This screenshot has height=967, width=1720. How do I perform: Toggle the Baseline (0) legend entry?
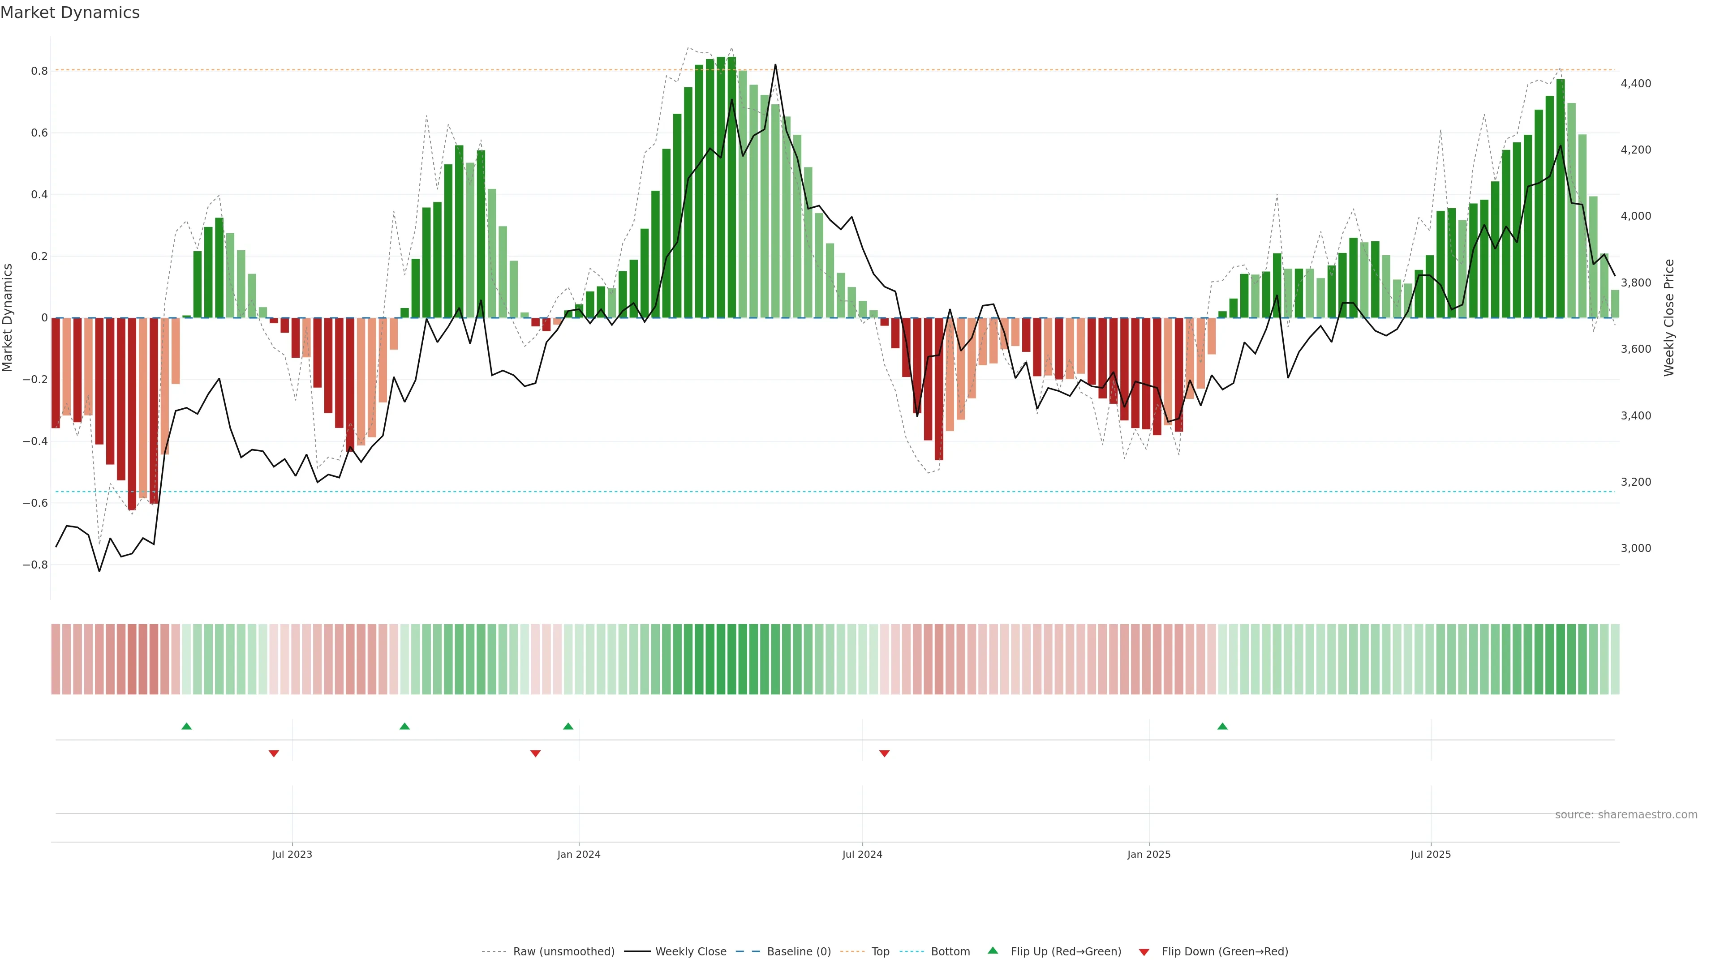coord(799,952)
